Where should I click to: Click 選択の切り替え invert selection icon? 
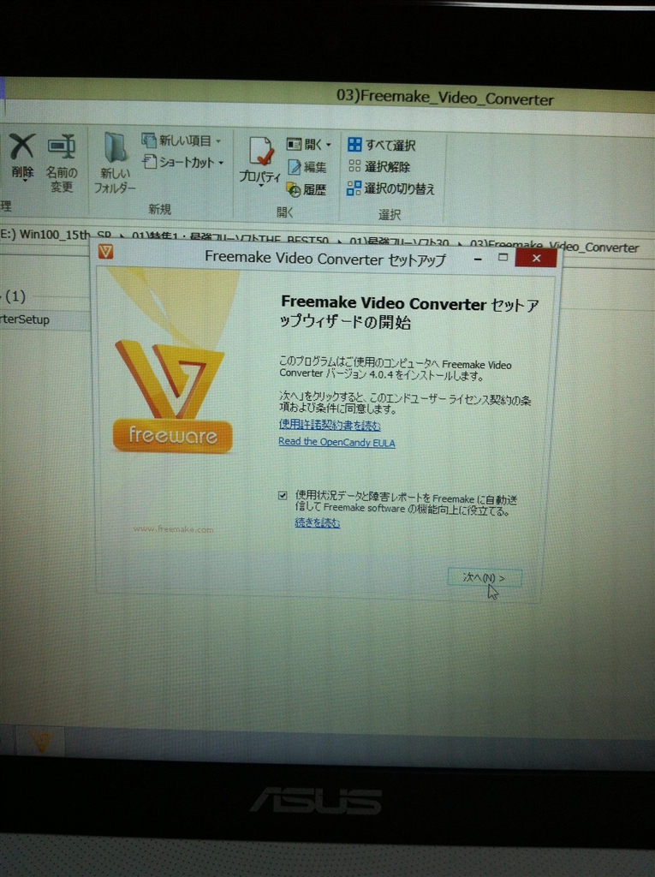(x=354, y=188)
